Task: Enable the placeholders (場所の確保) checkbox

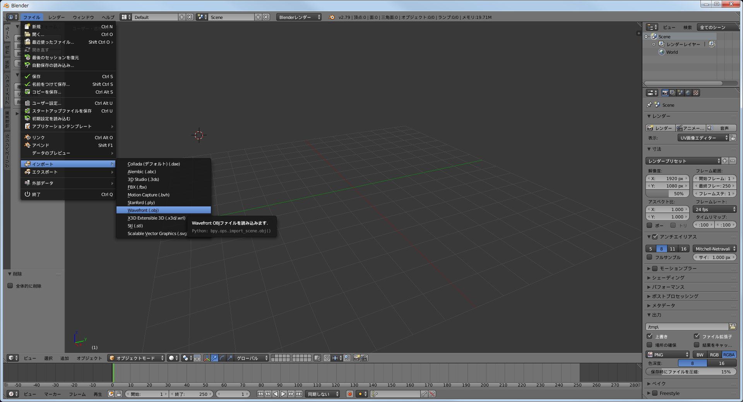Action: [x=649, y=345]
